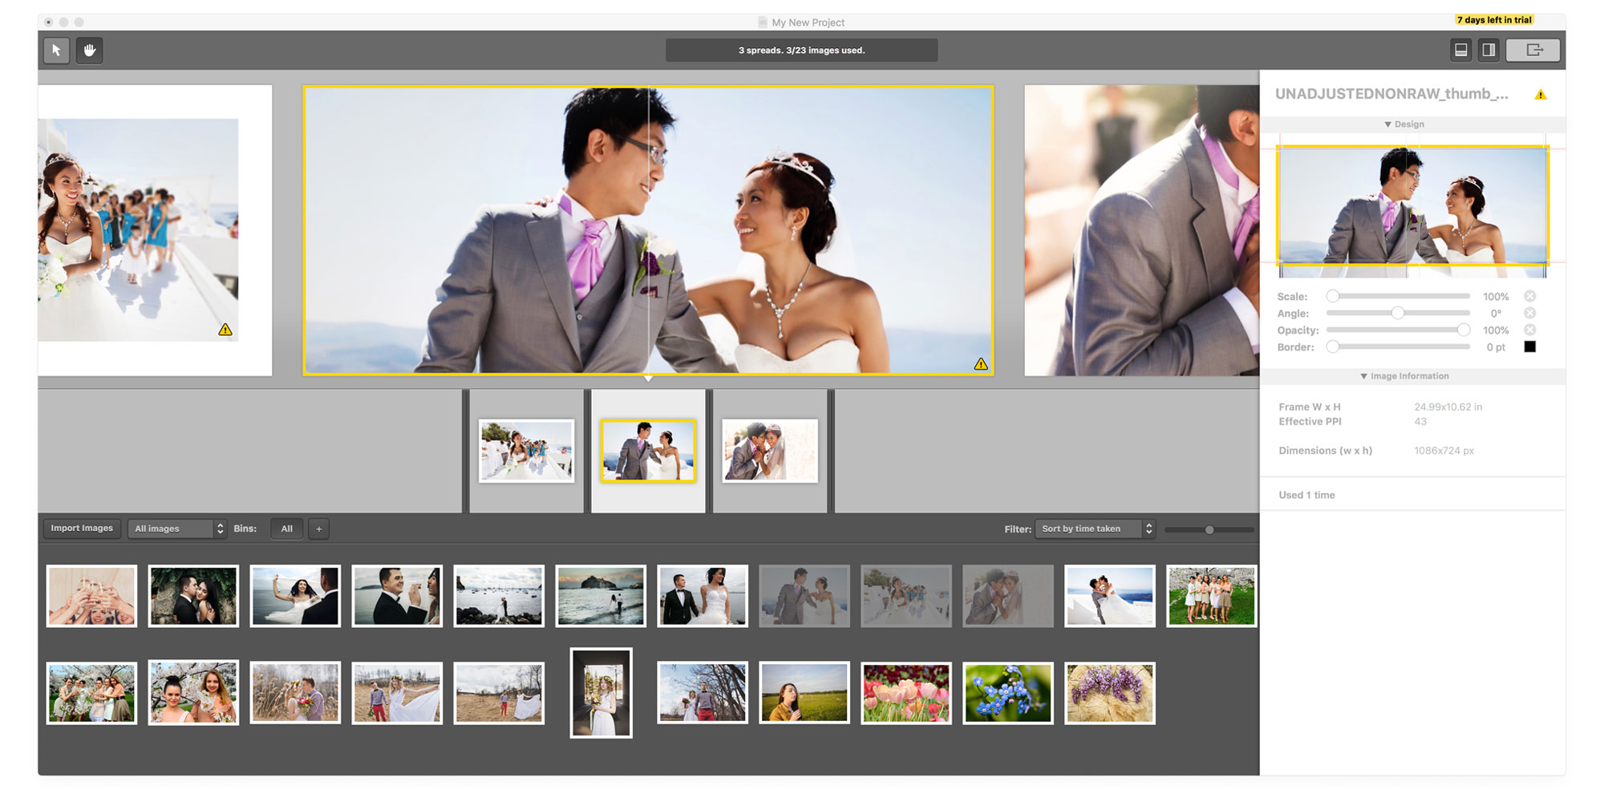Click the warning triangle on the selected photo
This screenshot has height=802, width=1604.
pyautogui.click(x=979, y=363)
